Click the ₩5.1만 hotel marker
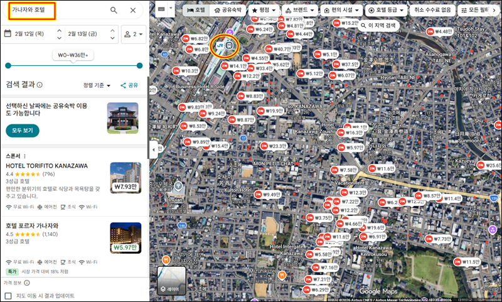 [x=326, y=54]
